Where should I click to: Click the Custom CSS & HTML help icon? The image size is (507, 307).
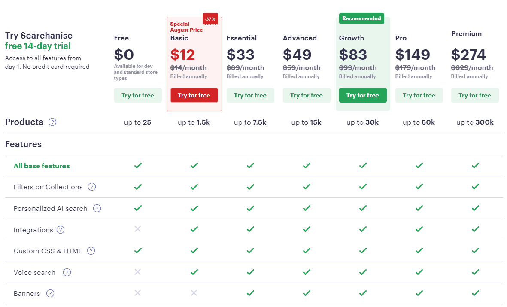91,251
